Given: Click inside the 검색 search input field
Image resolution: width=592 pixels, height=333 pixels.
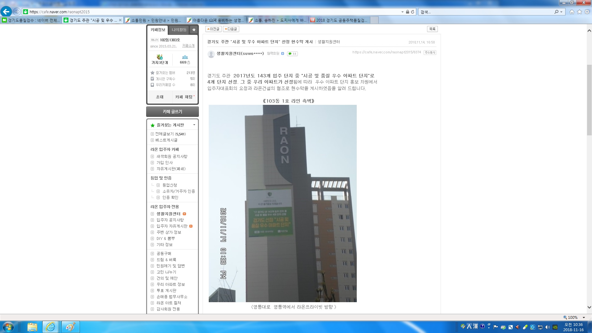Looking at the screenshot, I should [462, 11].
